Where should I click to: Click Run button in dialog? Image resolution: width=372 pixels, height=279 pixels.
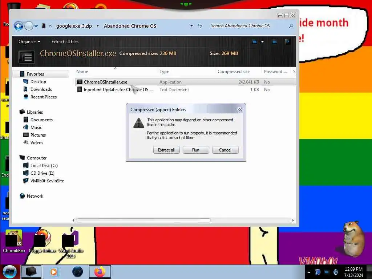point(196,150)
